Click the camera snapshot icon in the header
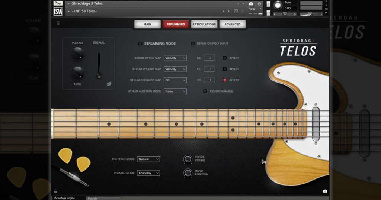381x200 pixels. click(251, 4)
